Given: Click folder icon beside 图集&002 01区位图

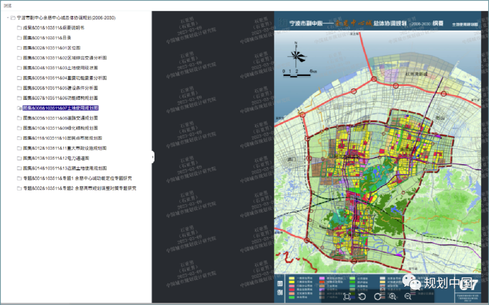Looking at the screenshot, I should coord(19,48).
